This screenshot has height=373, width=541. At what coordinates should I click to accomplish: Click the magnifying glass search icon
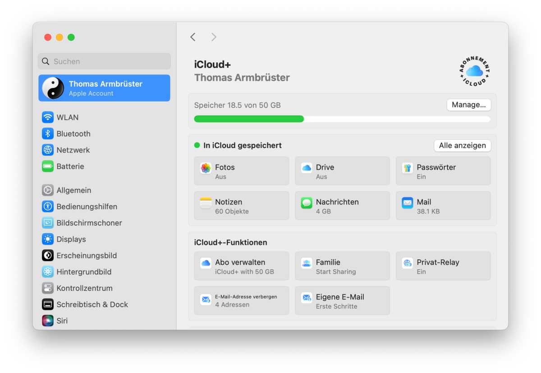click(46, 61)
